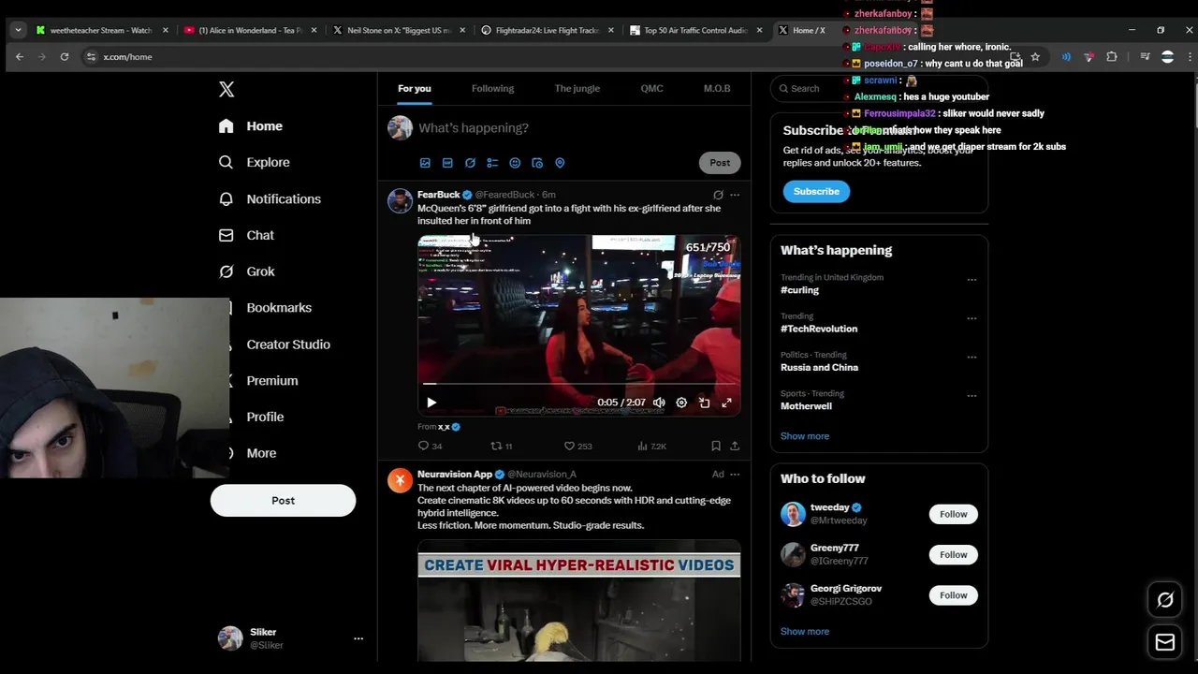Open more options for Motherwell trend
This screenshot has height=674, width=1198.
pyautogui.click(x=972, y=396)
